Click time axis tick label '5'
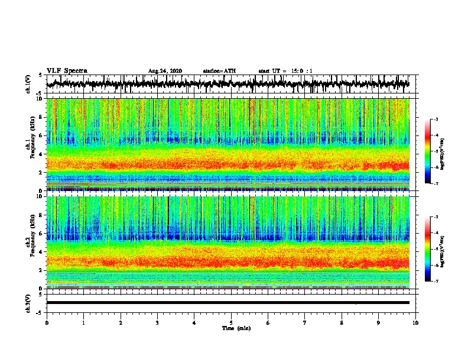 231,323
